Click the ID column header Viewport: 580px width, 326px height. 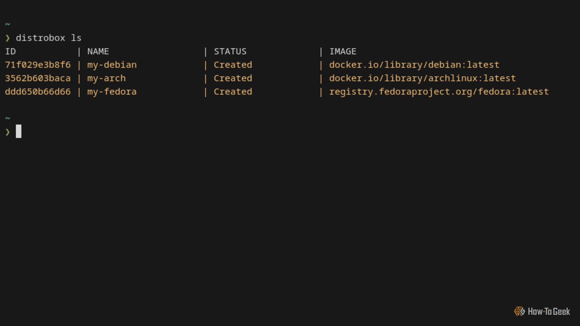[11, 52]
